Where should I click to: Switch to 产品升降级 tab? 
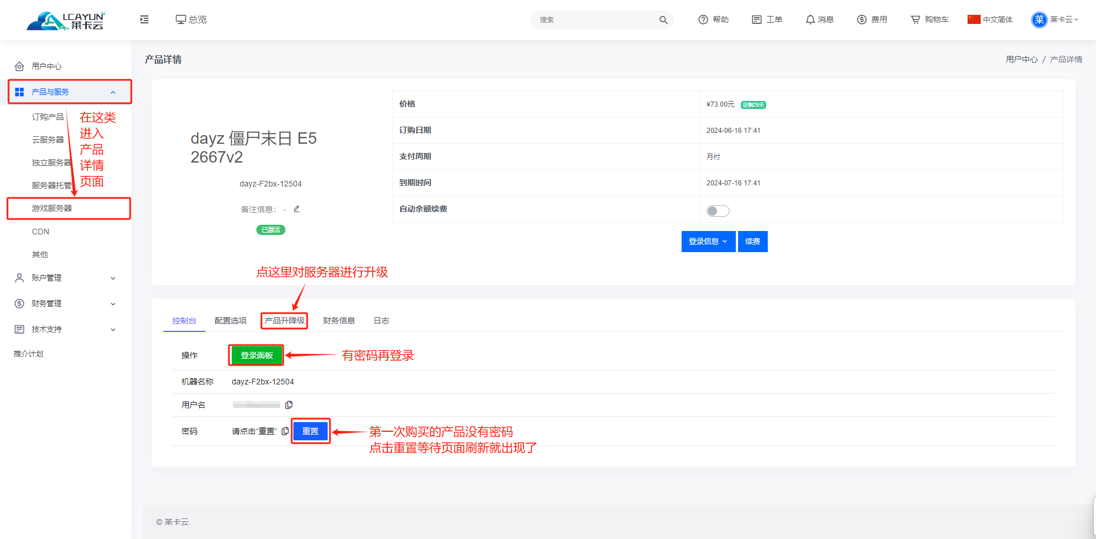point(285,321)
